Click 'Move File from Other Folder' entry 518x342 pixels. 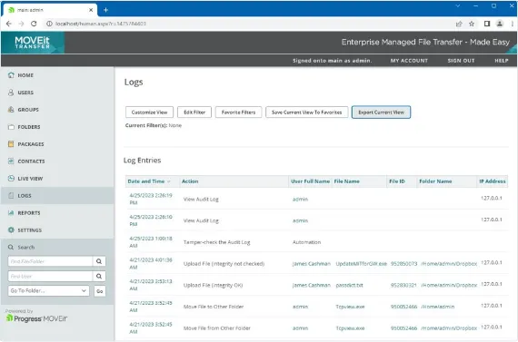point(217,327)
